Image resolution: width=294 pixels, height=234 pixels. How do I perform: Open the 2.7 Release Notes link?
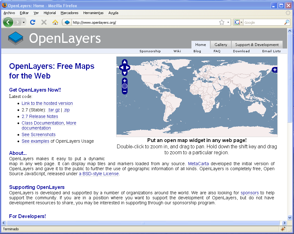[40, 116]
